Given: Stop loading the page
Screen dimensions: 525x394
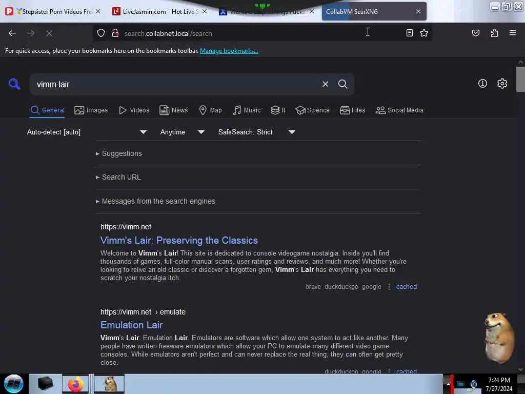Looking at the screenshot, I should [49, 33].
